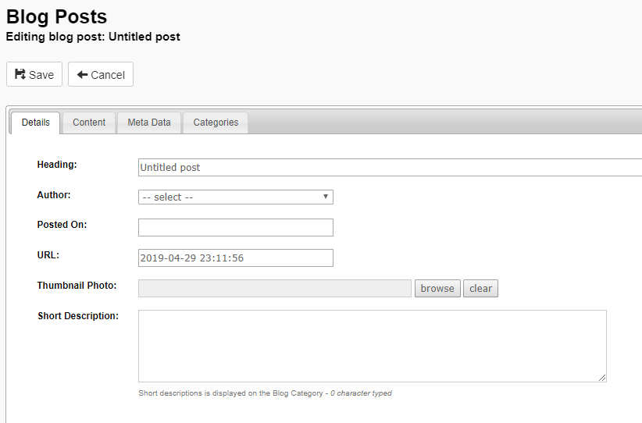Open the Author select dropdown

(x=236, y=197)
